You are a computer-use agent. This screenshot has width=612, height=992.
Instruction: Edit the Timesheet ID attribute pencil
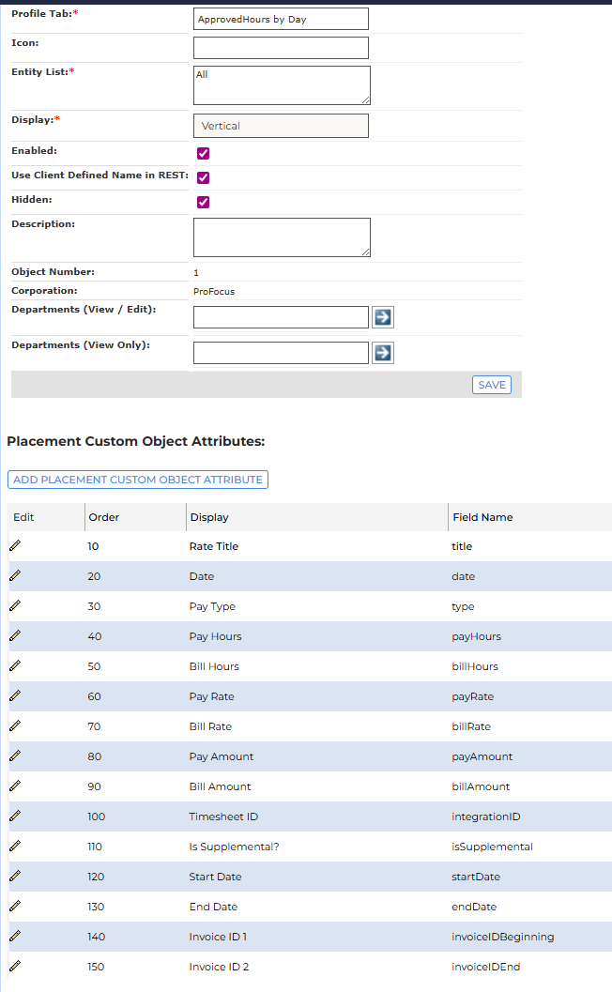tap(15, 816)
